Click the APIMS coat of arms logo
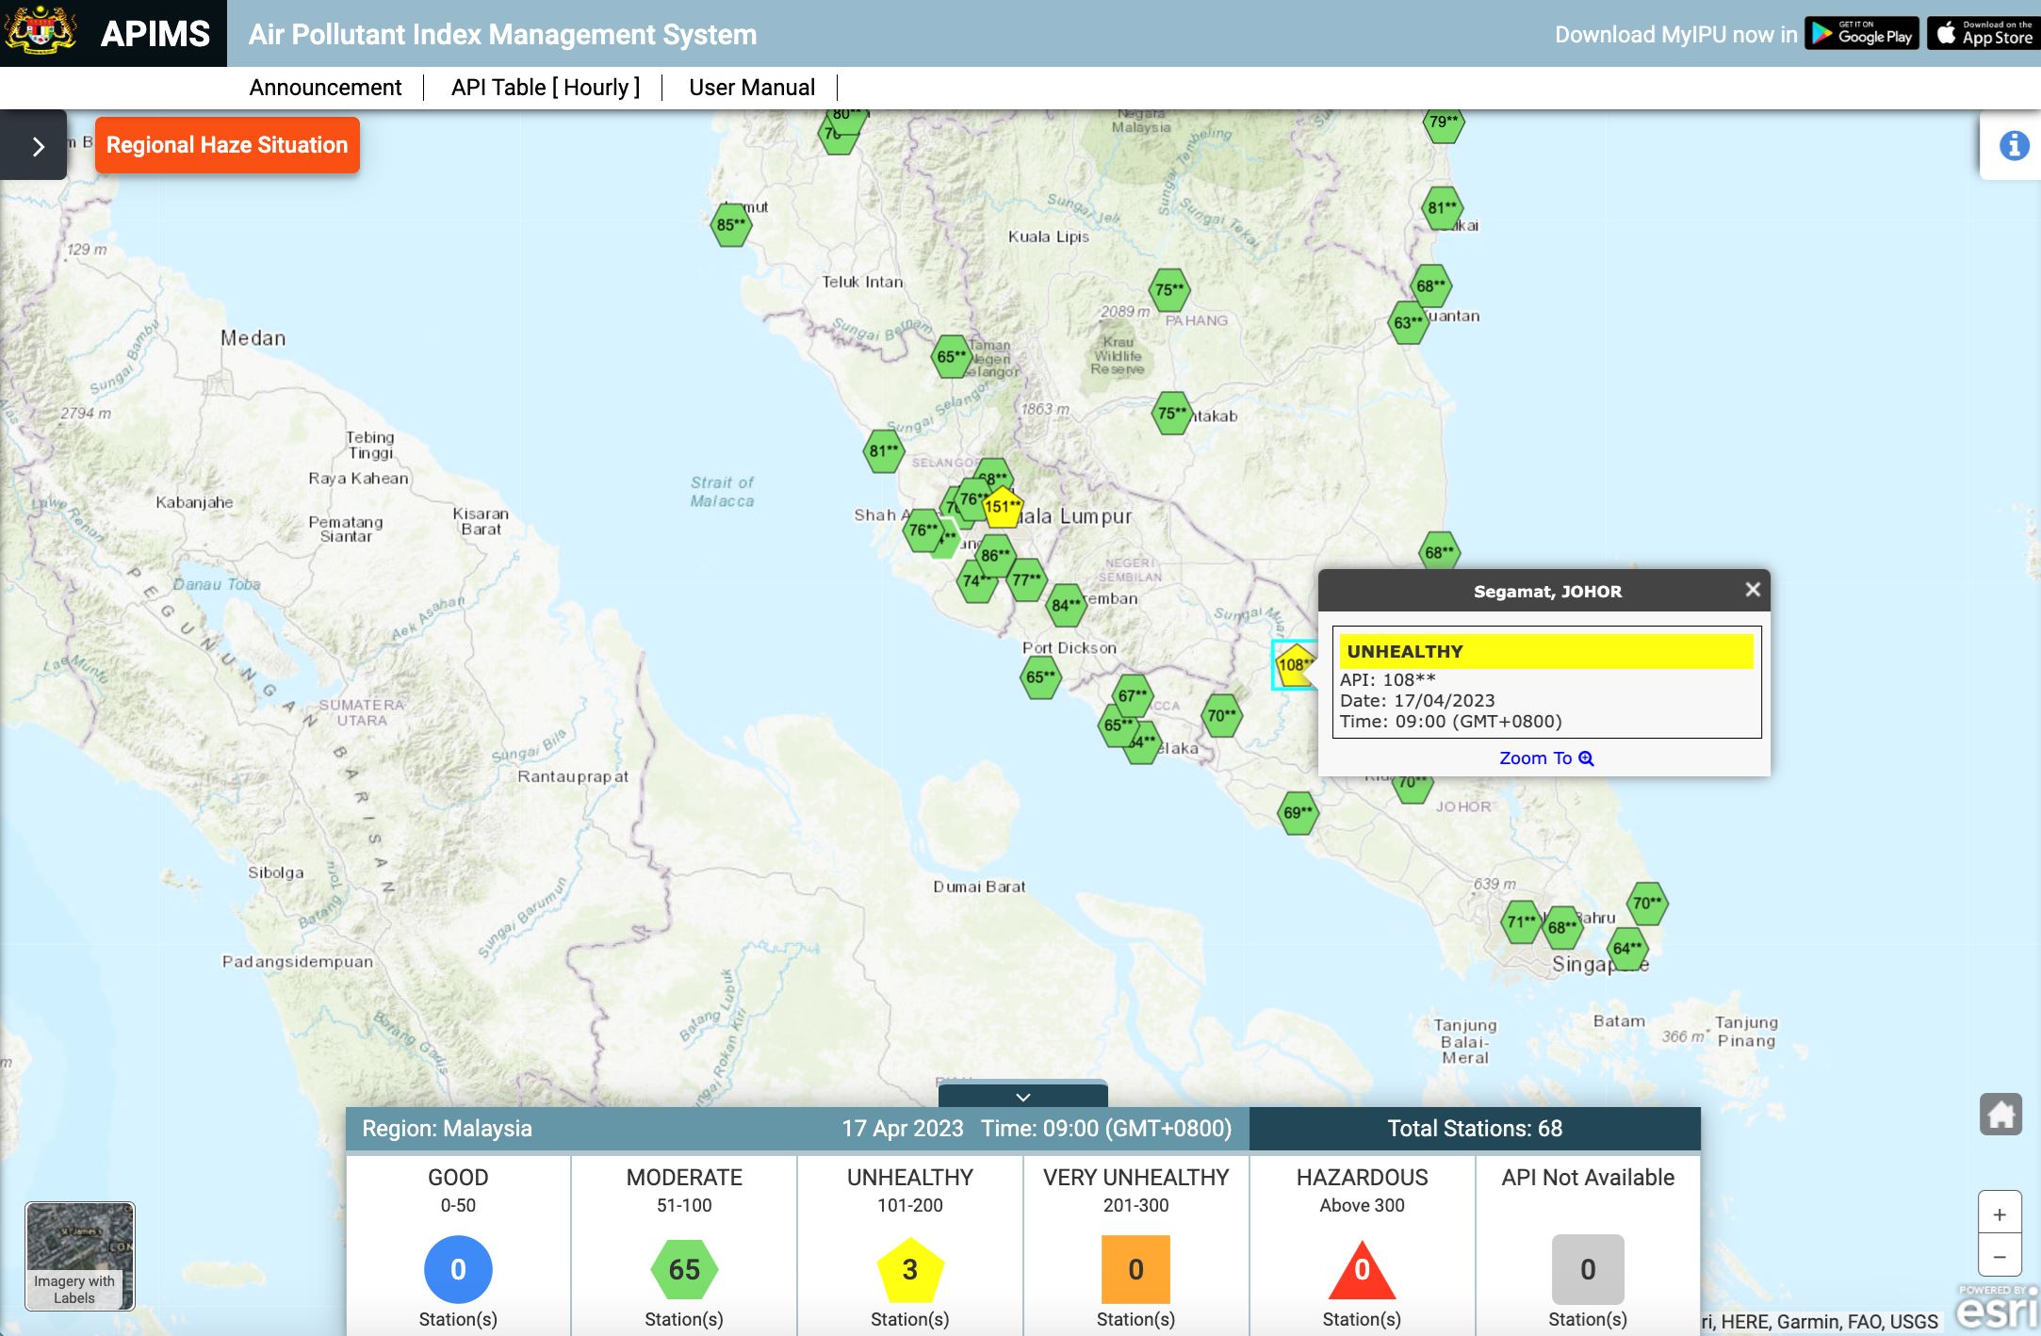The image size is (2041, 1336). point(38,34)
